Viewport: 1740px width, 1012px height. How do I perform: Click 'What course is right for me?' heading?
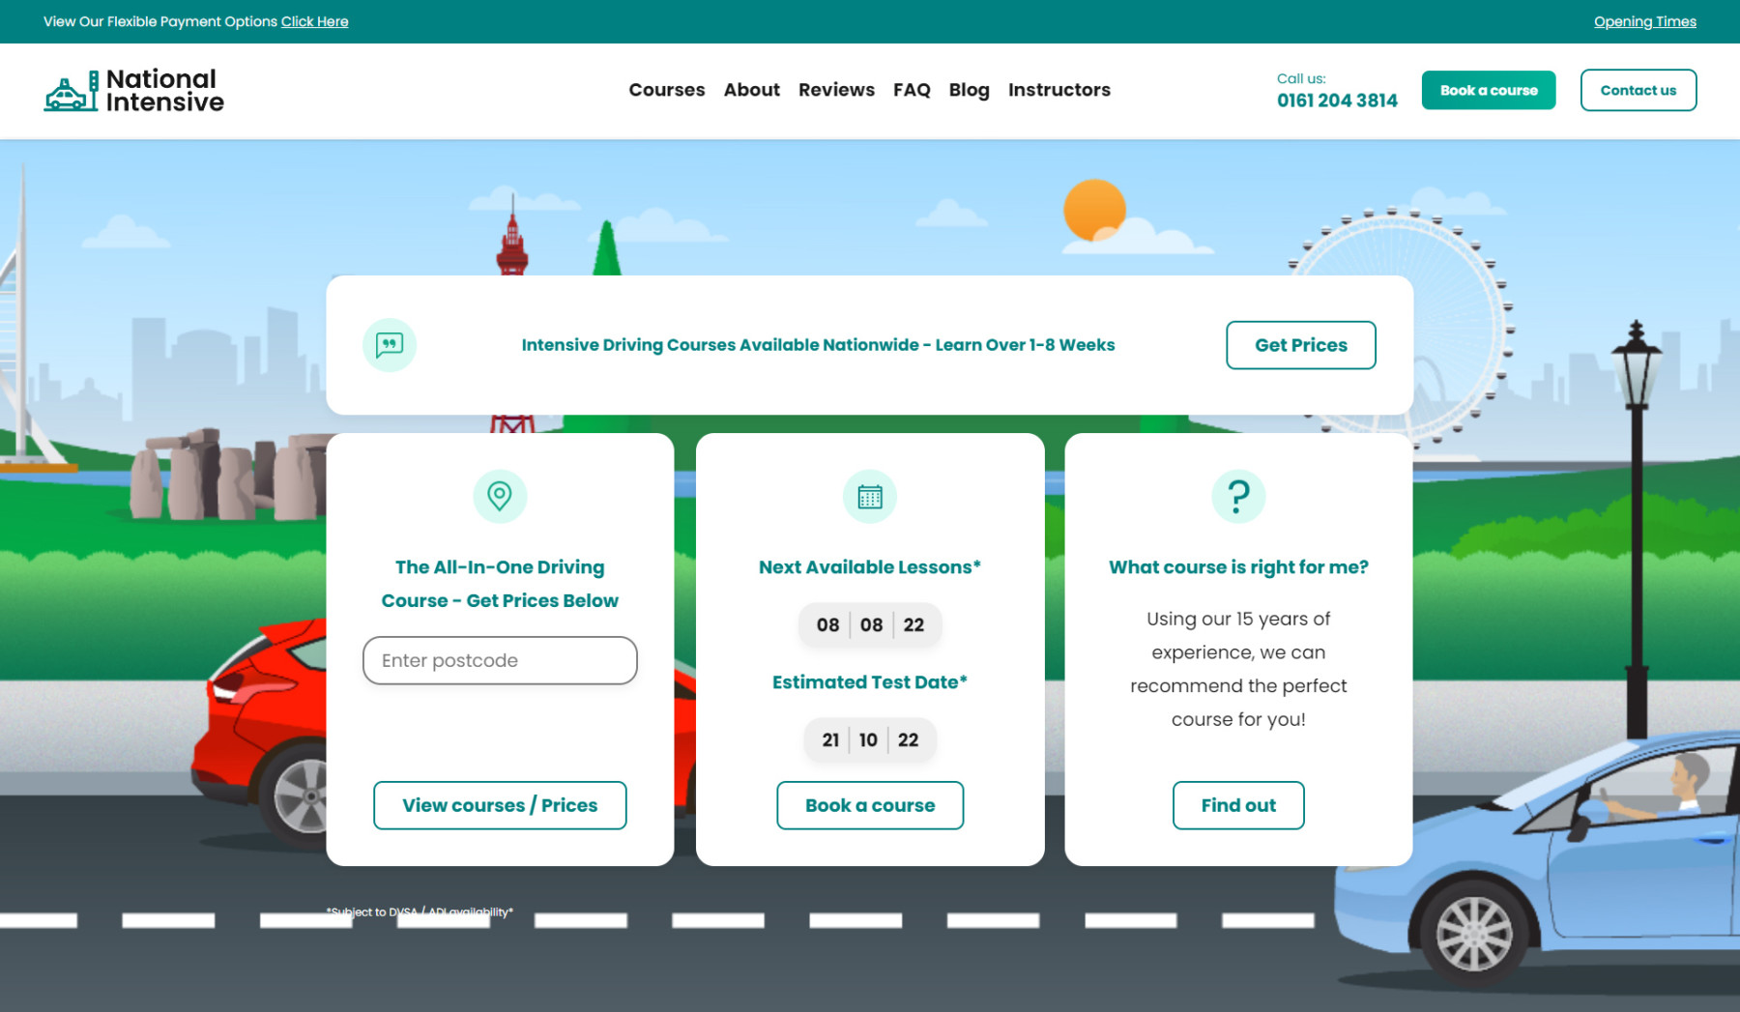(1238, 567)
